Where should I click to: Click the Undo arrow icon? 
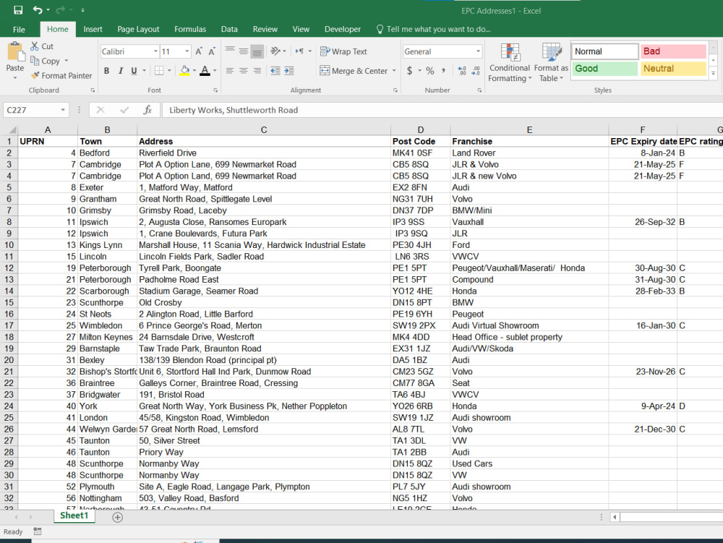[x=38, y=9]
